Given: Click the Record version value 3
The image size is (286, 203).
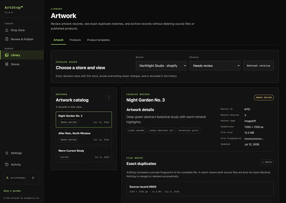Looking at the screenshot, I should point(245,115).
